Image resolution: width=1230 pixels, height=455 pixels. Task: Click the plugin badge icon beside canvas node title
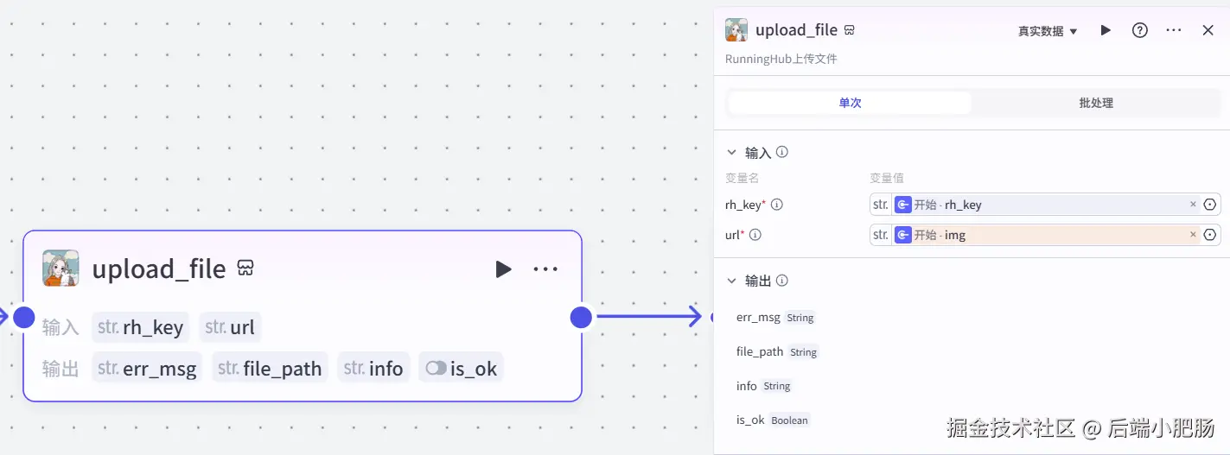coord(245,269)
